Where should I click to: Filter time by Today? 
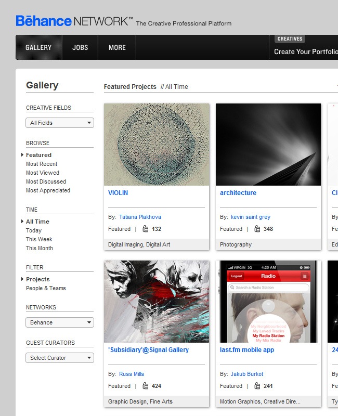[34, 230]
